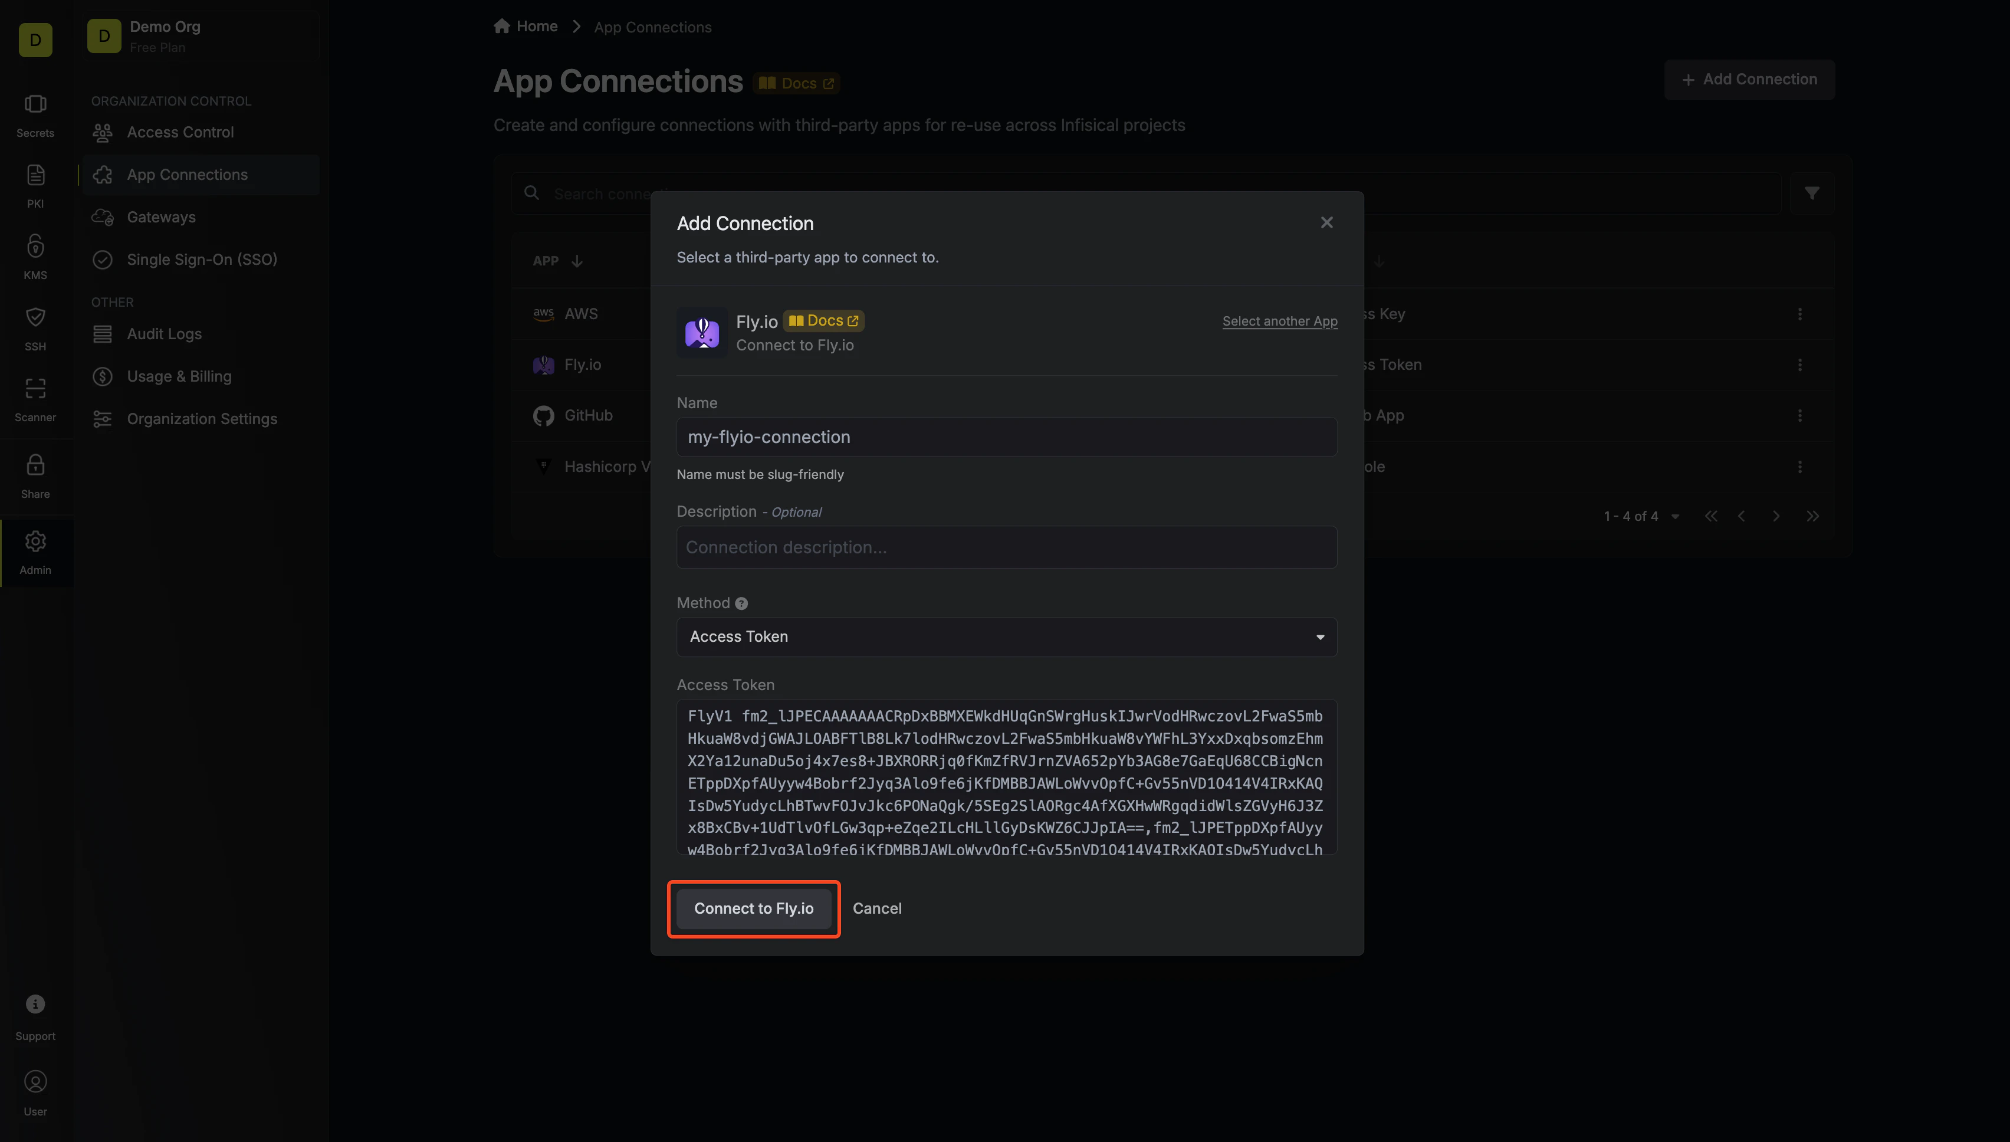
Task: Click Fly.io row in connections table
Action: [x=1172, y=365]
